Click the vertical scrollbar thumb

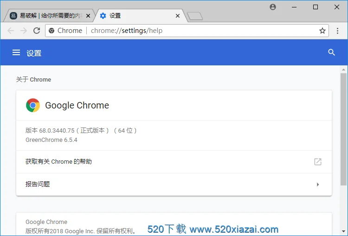click(343, 129)
